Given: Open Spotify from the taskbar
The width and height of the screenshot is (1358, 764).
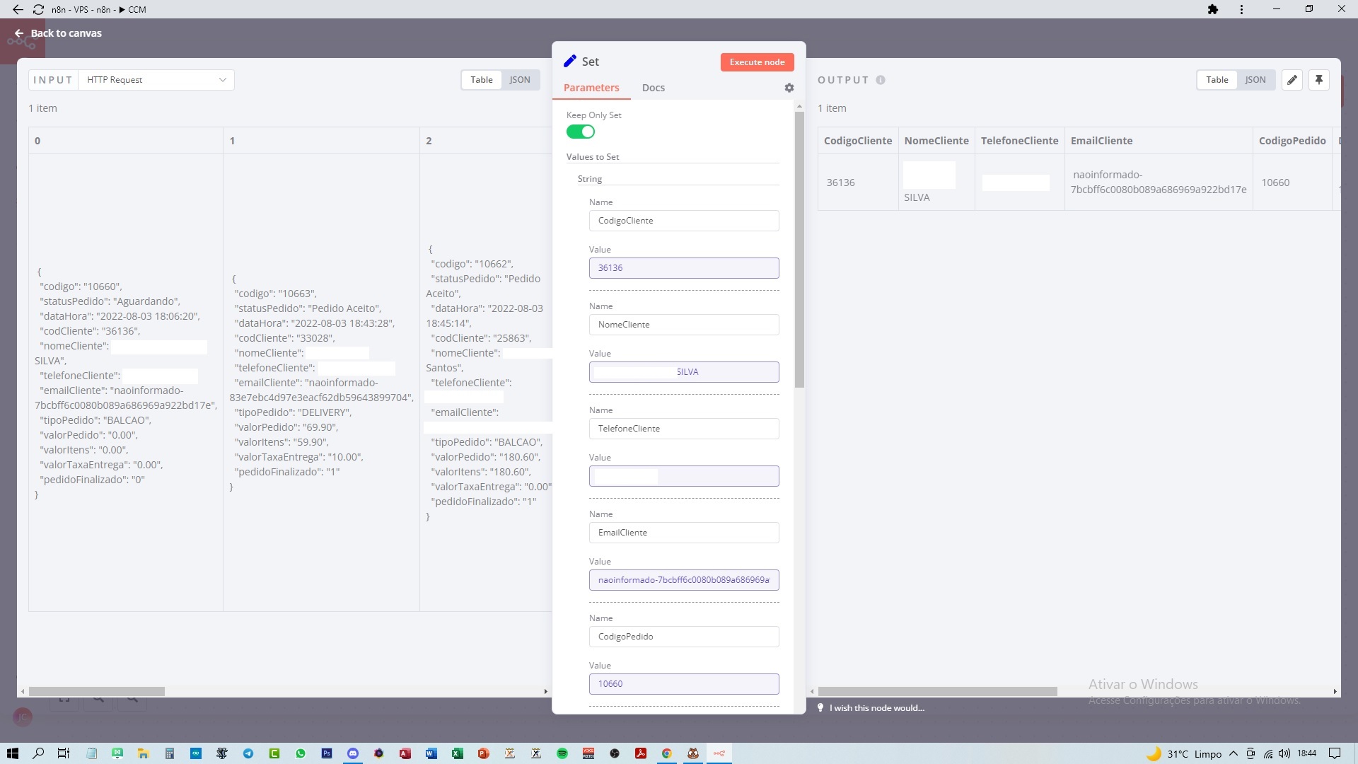Looking at the screenshot, I should pos(562,753).
